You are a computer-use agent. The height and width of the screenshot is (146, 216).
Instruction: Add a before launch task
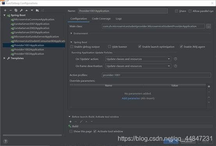[71, 121]
